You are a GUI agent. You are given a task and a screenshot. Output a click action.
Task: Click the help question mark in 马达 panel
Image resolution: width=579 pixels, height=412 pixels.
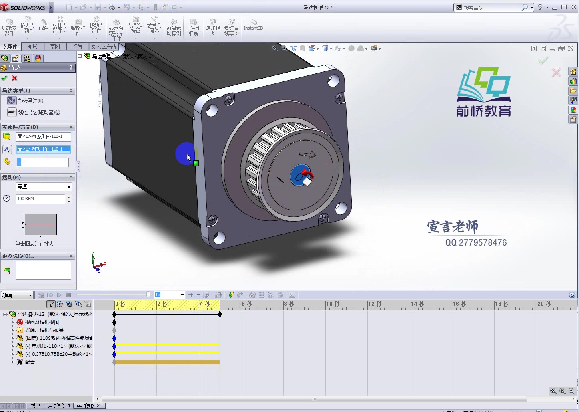(71, 68)
